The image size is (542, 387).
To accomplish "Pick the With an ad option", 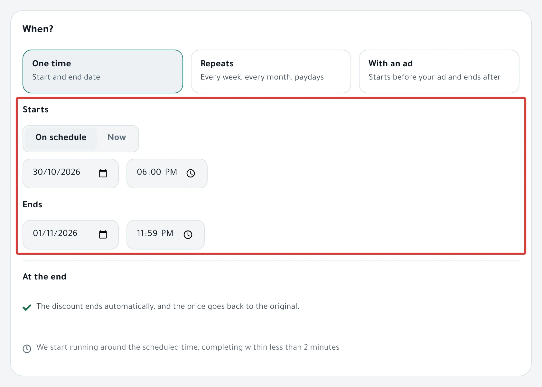I will (x=439, y=71).
